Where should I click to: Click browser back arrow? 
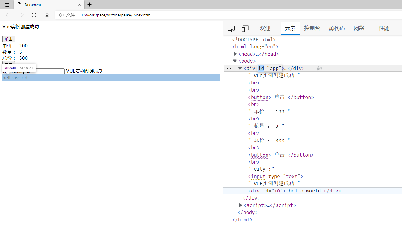[x=8, y=15]
